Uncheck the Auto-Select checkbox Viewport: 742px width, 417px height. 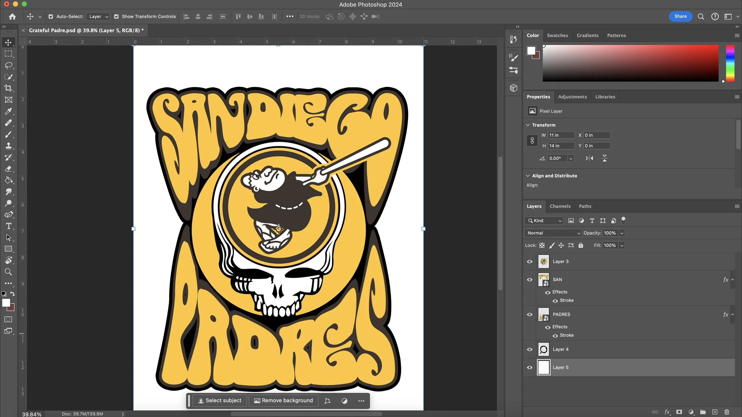pos(51,17)
